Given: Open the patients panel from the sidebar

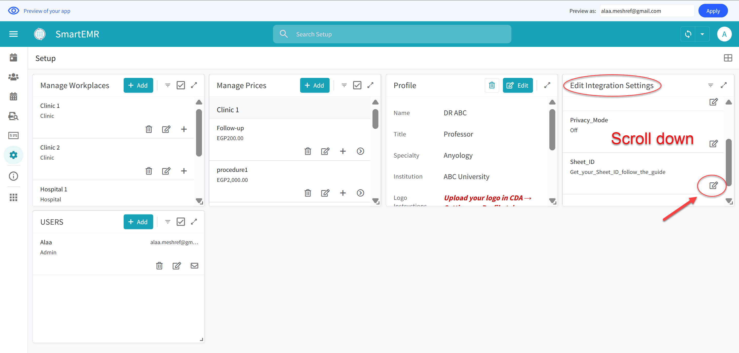Looking at the screenshot, I should pos(14,76).
